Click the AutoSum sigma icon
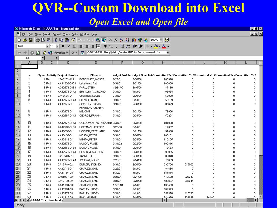This screenshot has height=208, width=277. (x=111, y=40)
